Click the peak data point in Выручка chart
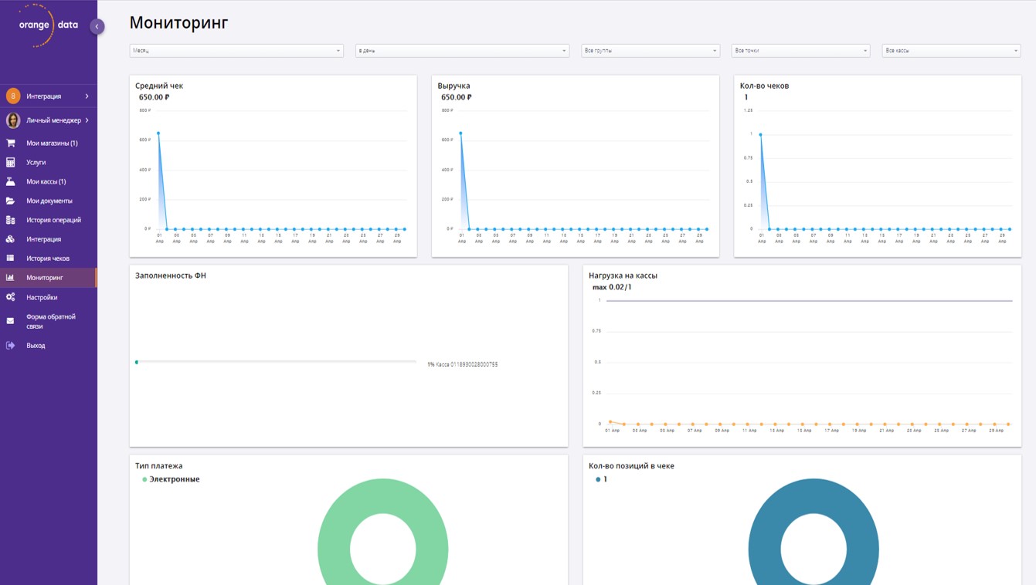The image size is (1036, 585). click(460, 133)
